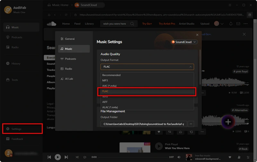The width and height of the screenshot is (257, 162).
Task: Choose ALAC (*.m4a) output format
Action: click(147, 107)
